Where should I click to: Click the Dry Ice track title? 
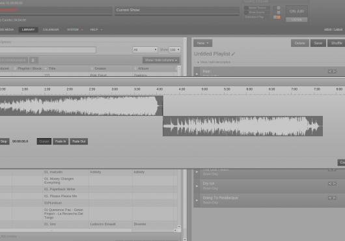click(x=208, y=184)
